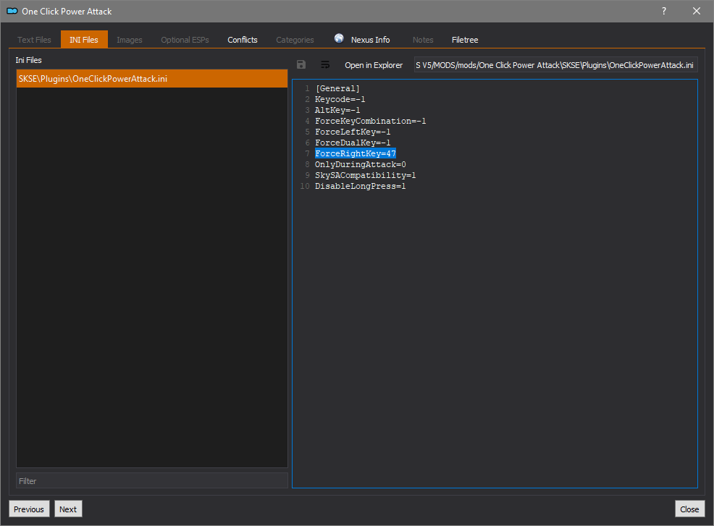Click the save file icon
This screenshot has width=714, height=526.
coord(301,64)
